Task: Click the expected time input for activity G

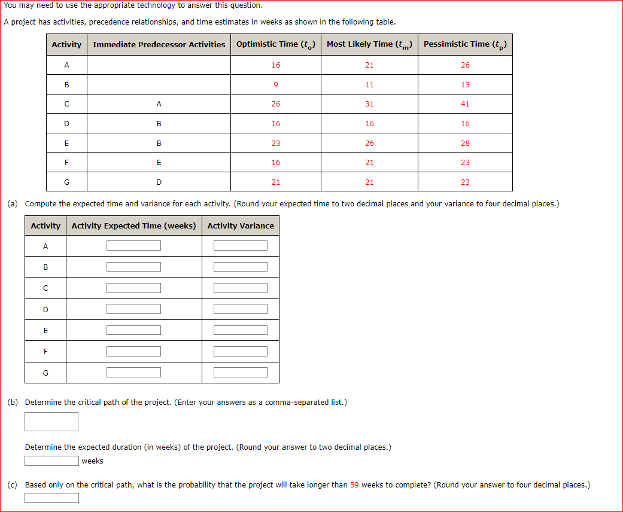Action: click(133, 371)
